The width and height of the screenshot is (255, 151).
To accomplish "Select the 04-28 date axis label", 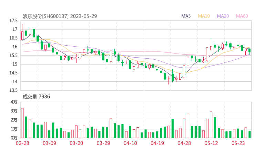I will [184, 143].
